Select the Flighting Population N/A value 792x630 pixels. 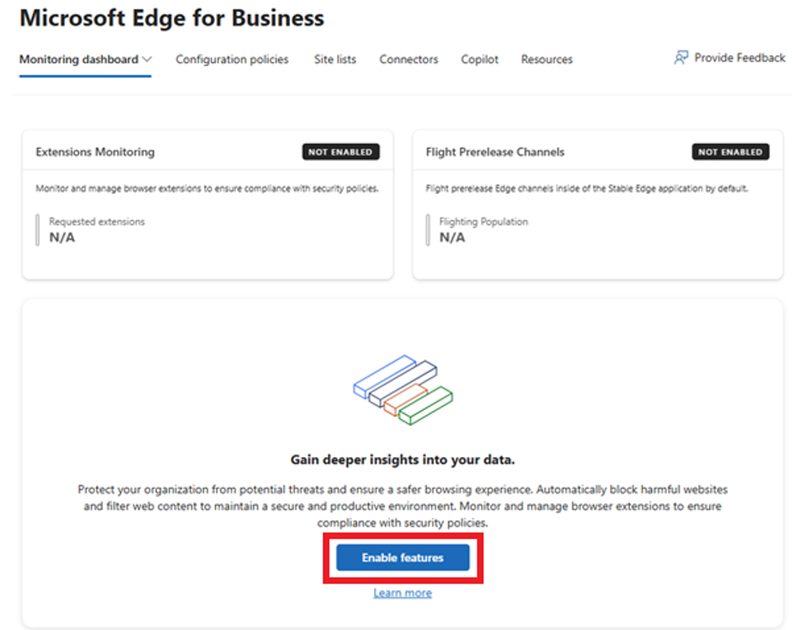(452, 238)
